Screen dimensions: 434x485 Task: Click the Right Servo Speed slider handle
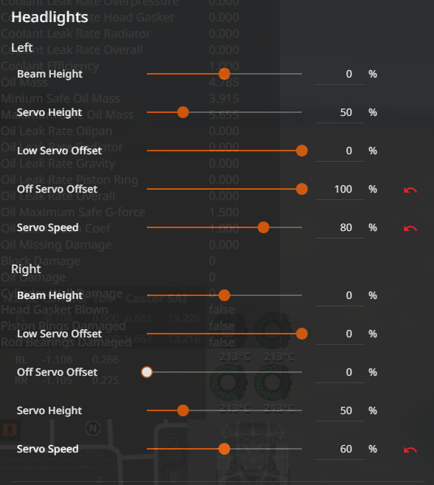coord(224,449)
